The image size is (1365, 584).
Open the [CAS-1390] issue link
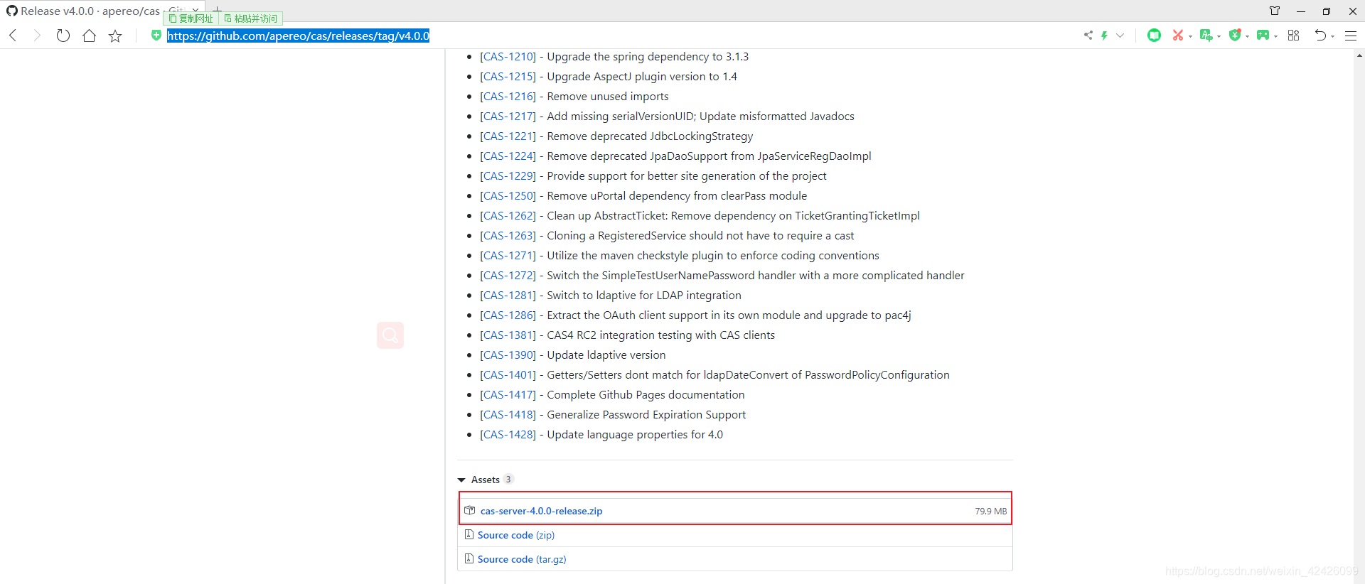[x=508, y=355]
